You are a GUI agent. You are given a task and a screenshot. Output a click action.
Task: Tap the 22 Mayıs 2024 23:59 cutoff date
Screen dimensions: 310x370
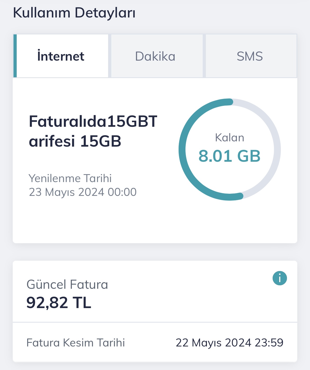coord(229,343)
